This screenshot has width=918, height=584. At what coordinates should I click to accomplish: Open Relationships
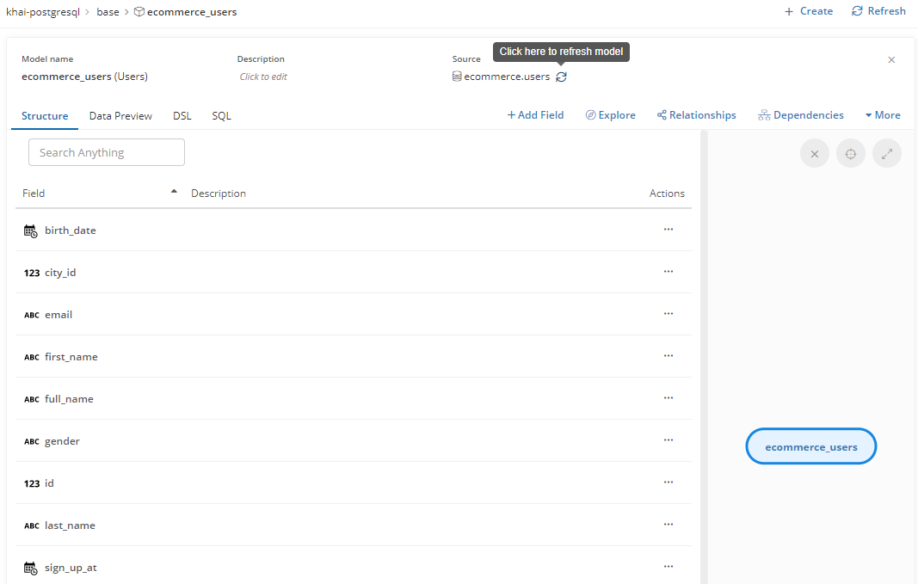pyautogui.click(x=696, y=115)
